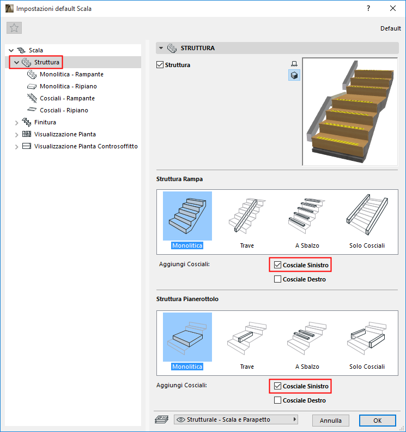The height and width of the screenshot is (432, 406).
Task: Click the favorites star button
Action: pyautogui.click(x=14, y=28)
